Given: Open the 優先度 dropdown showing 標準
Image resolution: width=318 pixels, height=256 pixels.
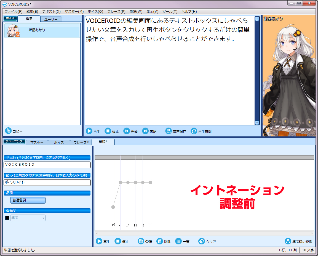Looking at the screenshot, I should click(28, 218).
